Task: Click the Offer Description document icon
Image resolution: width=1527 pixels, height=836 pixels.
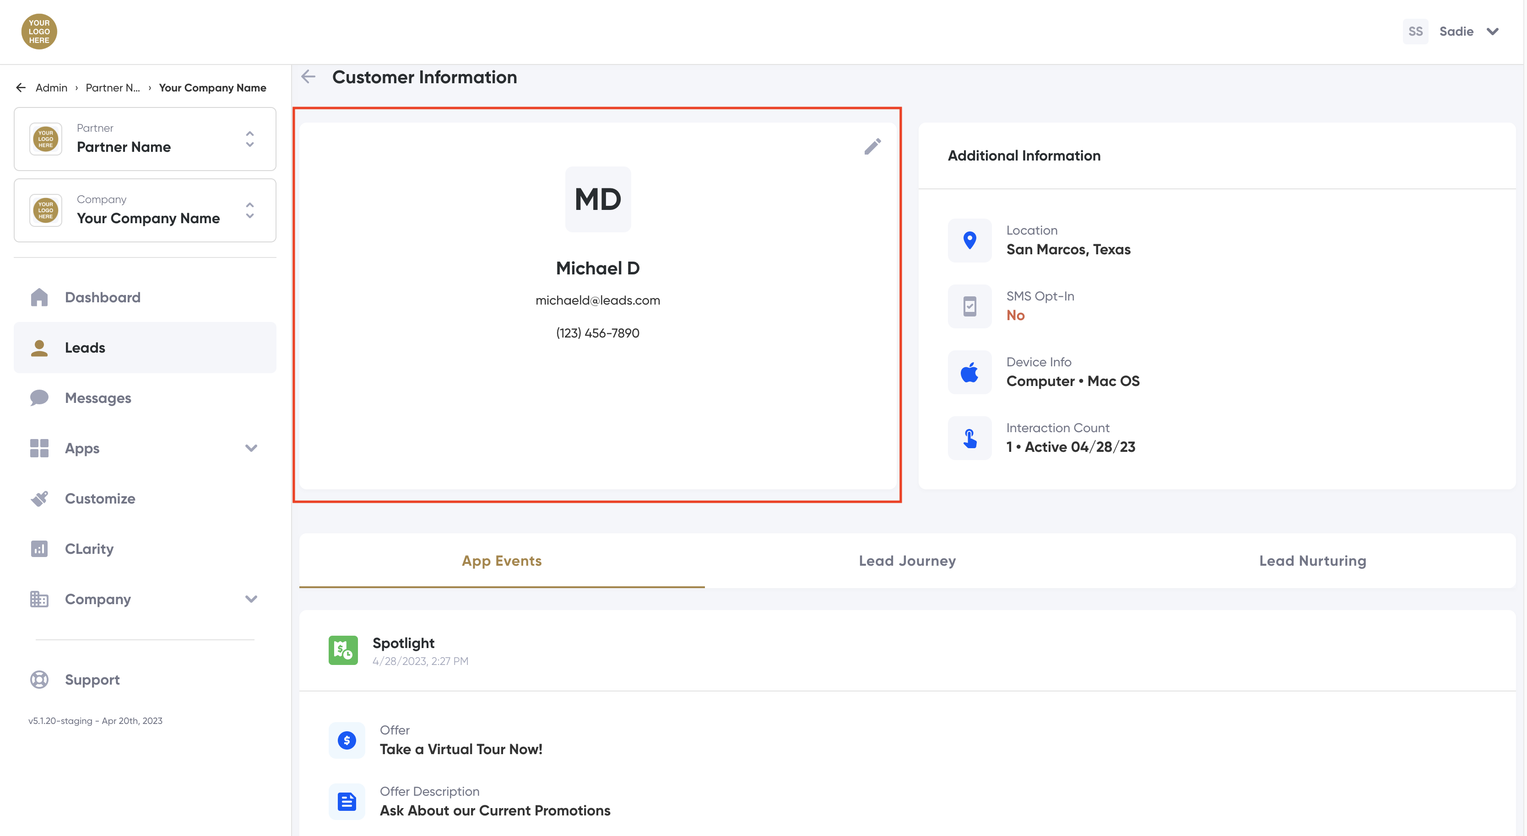Action: [347, 801]
